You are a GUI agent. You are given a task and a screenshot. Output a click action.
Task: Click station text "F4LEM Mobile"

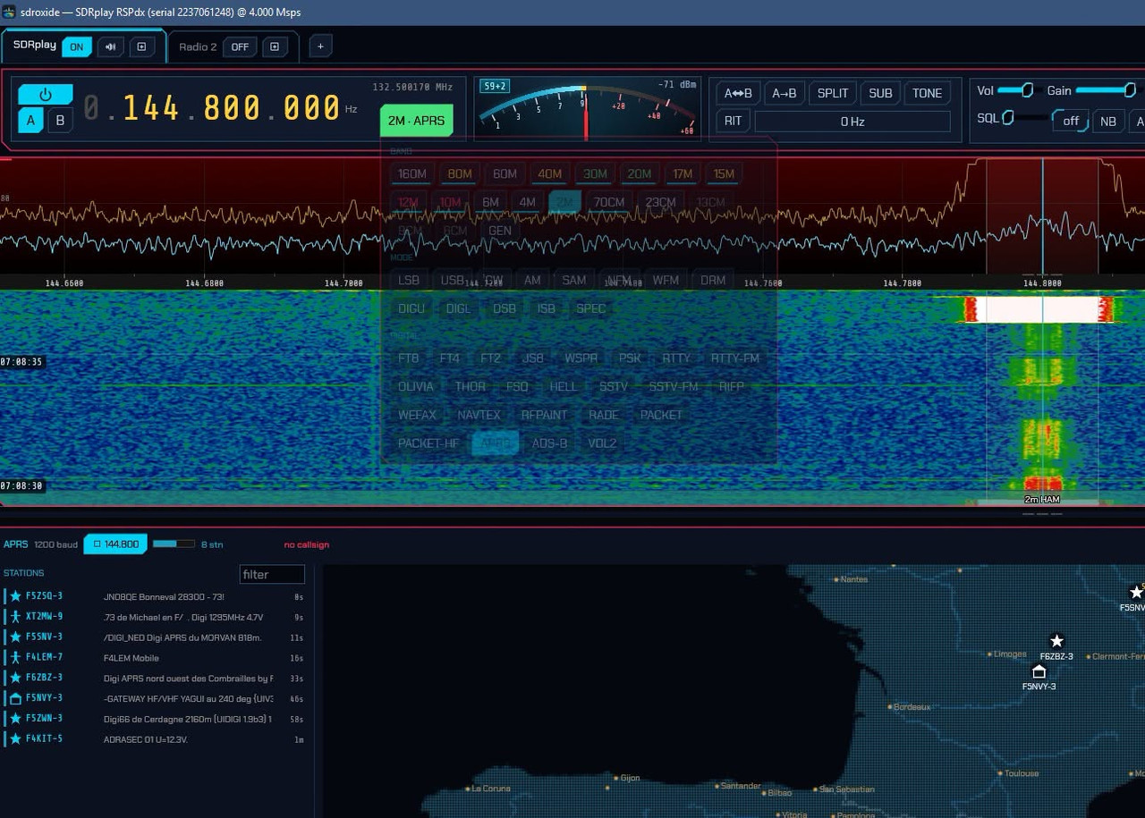point(131,658)
